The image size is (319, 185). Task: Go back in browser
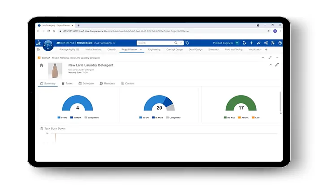tap(38, 31)
